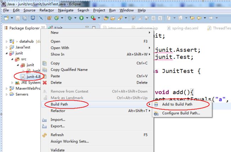Image resolution: width=231 pixels, height=152 pixels.
Task: Maximize the Package Explorer view
Action: point(94,27)
